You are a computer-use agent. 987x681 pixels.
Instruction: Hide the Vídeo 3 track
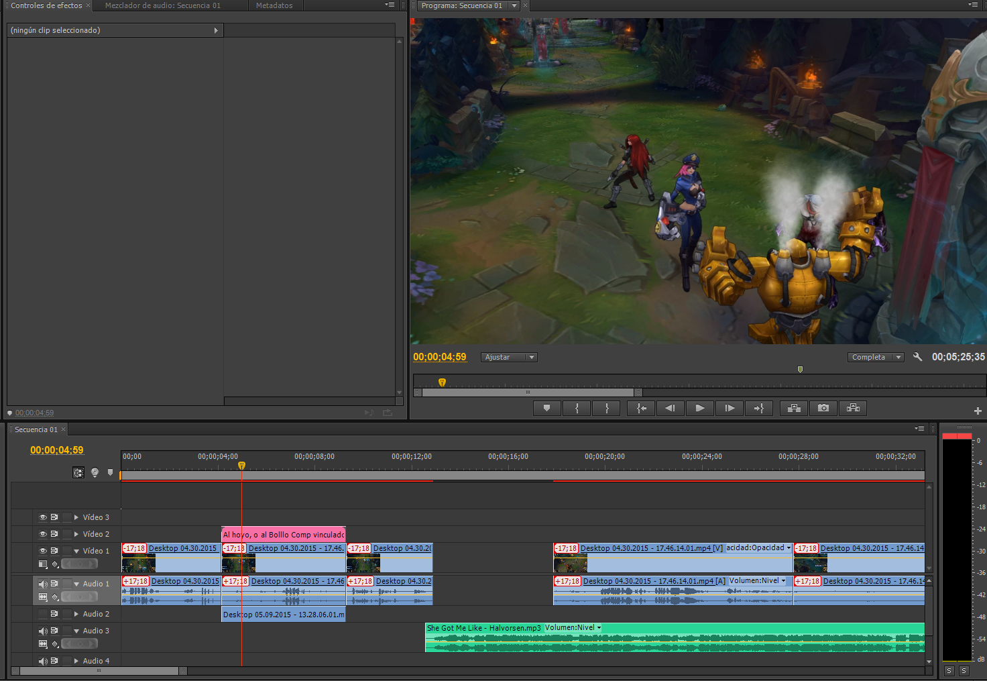(x=43, y=517)
